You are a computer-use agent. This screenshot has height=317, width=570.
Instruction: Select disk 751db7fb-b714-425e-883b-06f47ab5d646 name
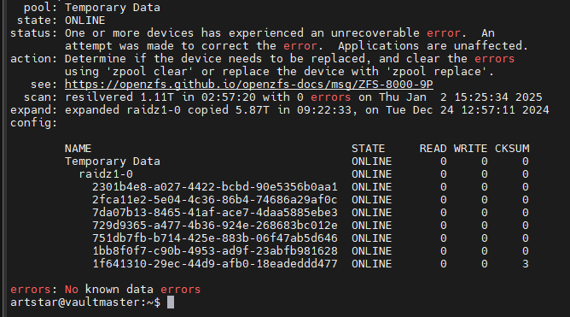215,238
